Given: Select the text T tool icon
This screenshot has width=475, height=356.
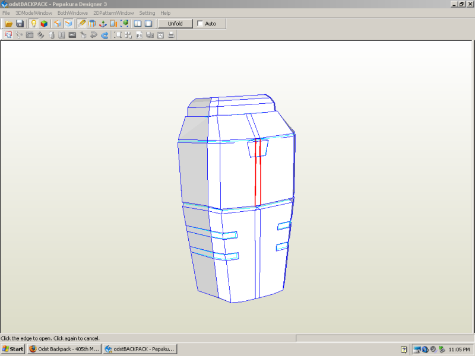Looking at the screenshot, I should [x=62, y=35].
